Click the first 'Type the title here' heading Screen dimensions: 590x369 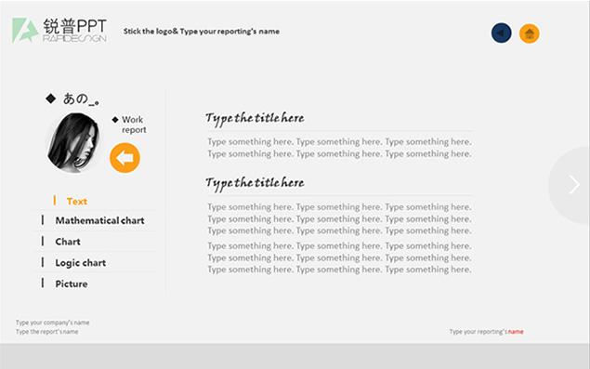click(x=255, y=119)
